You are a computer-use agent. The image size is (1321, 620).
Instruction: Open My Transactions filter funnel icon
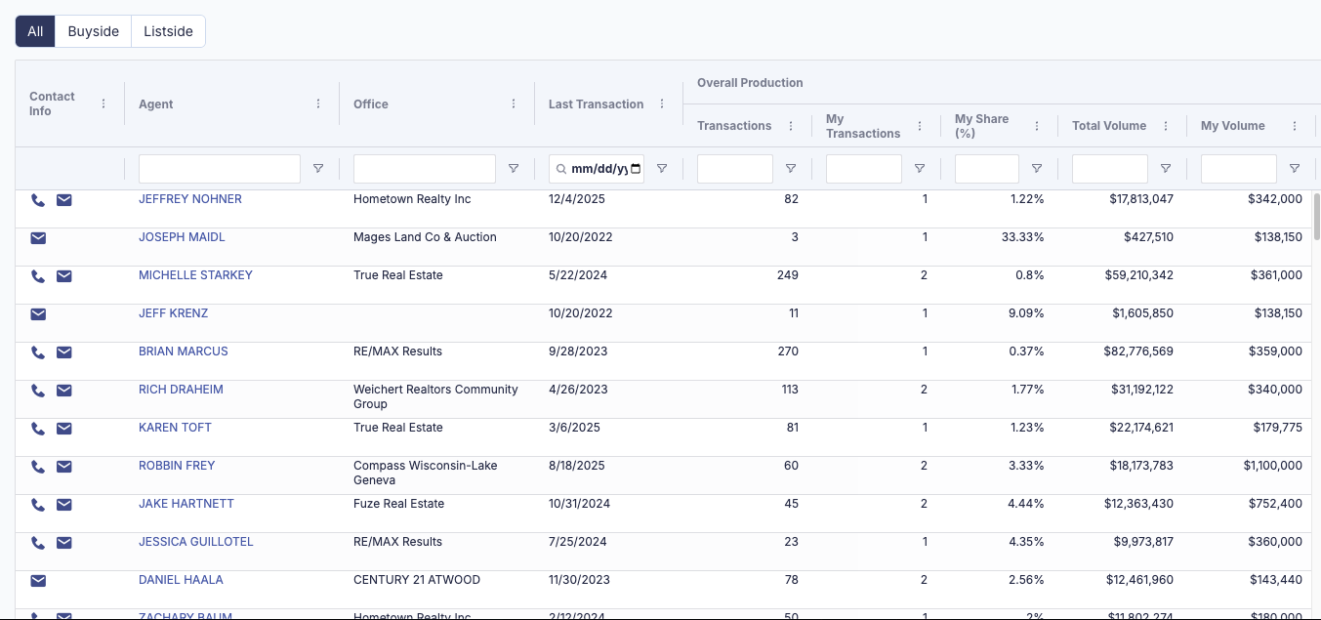[x=920, y=169]
